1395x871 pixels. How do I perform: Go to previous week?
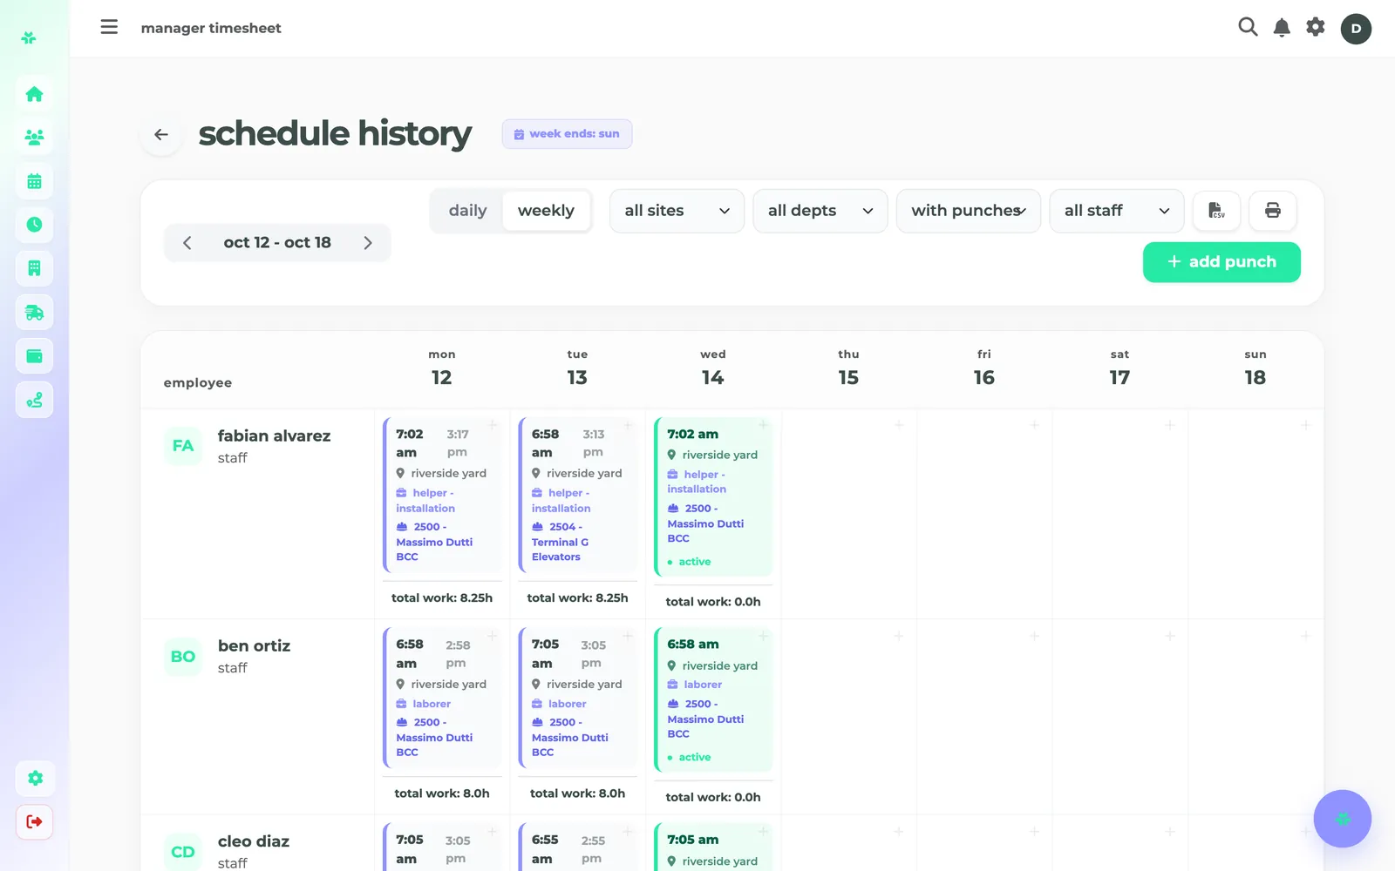[187, 243]
